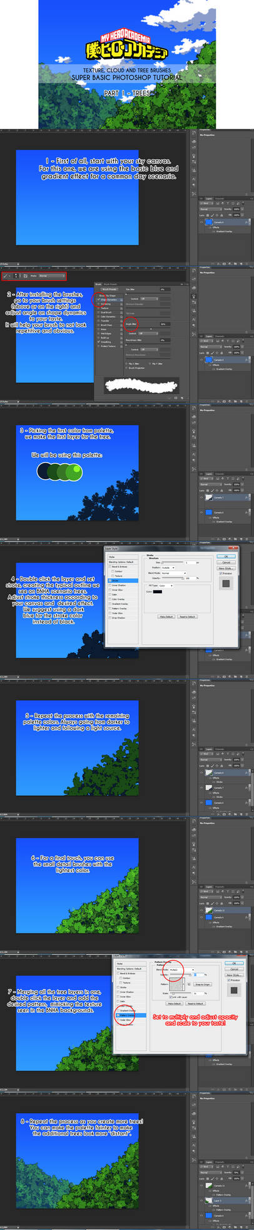The width and height of the screenshot is (254, 1230).
Task: Select highlighted Pattern Overlay entry in styles list
Action: pyautogui.click(x=131, y=1015)
